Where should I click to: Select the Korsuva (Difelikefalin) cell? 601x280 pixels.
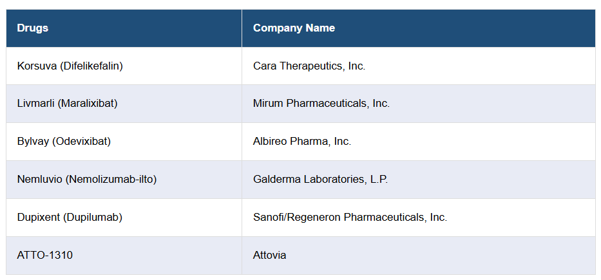[x=70, y=66]
